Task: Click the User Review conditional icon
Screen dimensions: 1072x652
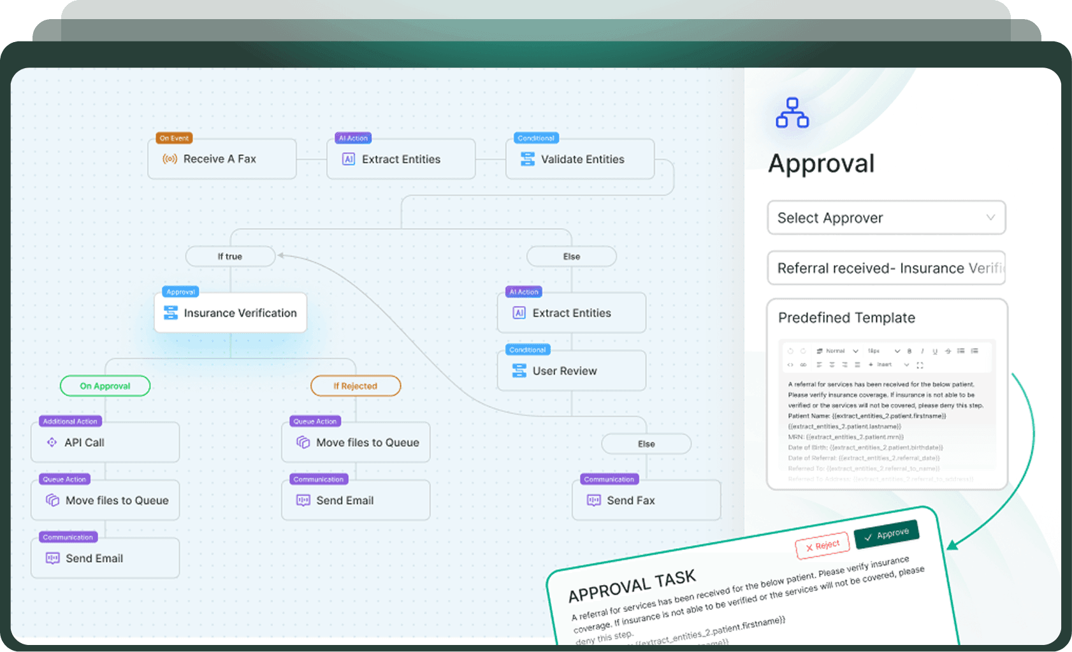Action: [x=519, y=371]
